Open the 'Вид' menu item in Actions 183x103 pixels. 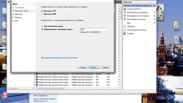(x=129, y=23)
